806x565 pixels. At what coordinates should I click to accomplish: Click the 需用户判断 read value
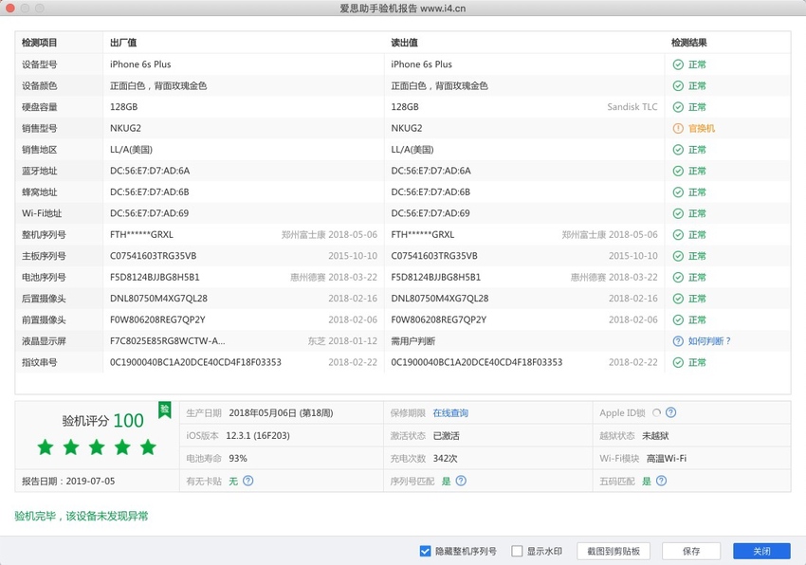pos(413,341)
